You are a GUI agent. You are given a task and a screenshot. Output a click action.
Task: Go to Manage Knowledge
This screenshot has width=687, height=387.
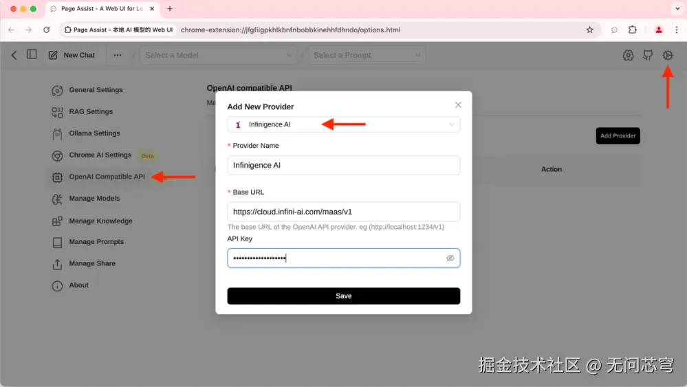click(x=101, y=221)
